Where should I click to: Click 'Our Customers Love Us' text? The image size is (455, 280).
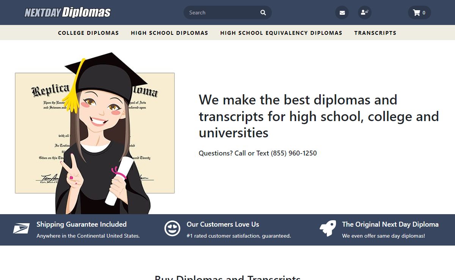click(223, 224)
